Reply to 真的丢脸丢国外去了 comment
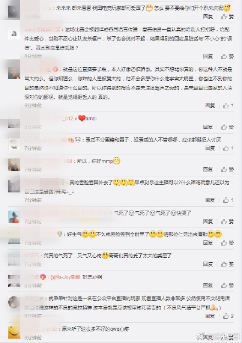Viewport: 242px width, 343px height. tap(210, 200)
